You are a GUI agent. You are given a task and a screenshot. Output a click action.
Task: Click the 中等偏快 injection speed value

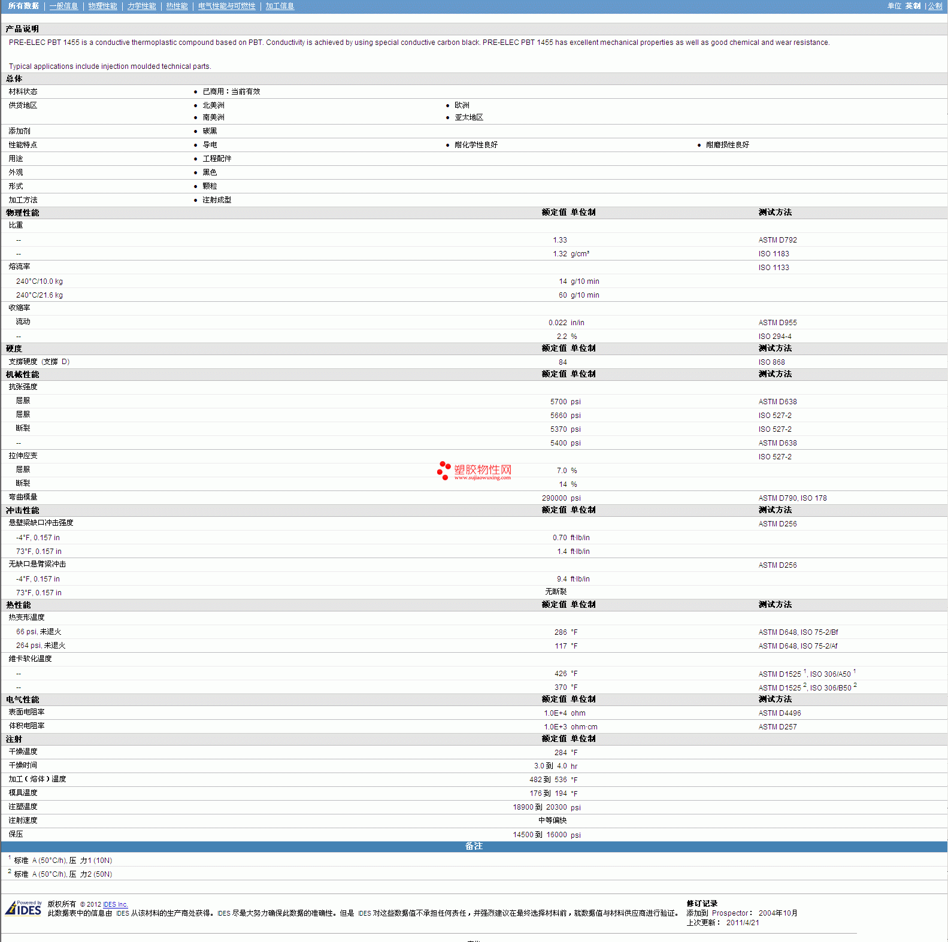552,820
